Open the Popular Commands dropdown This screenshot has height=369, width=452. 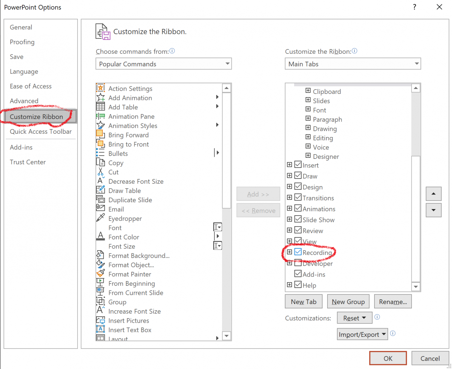164,64
